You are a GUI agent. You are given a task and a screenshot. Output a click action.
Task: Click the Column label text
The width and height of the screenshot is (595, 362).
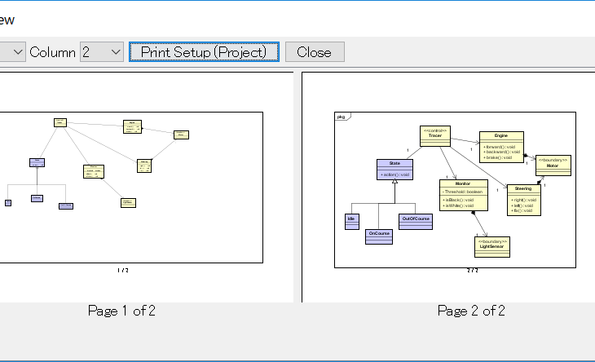(x=52, y=52)
